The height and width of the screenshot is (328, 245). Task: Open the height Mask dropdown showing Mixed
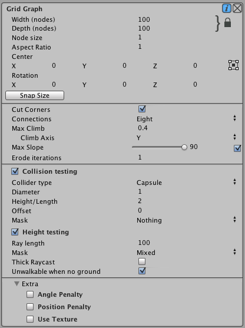(186, 253)
